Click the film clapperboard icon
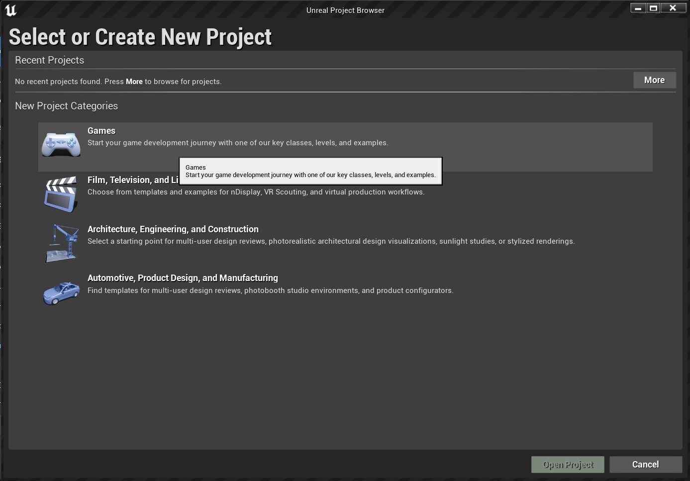The width and height of the screenshot is (690, 481). 61,193
